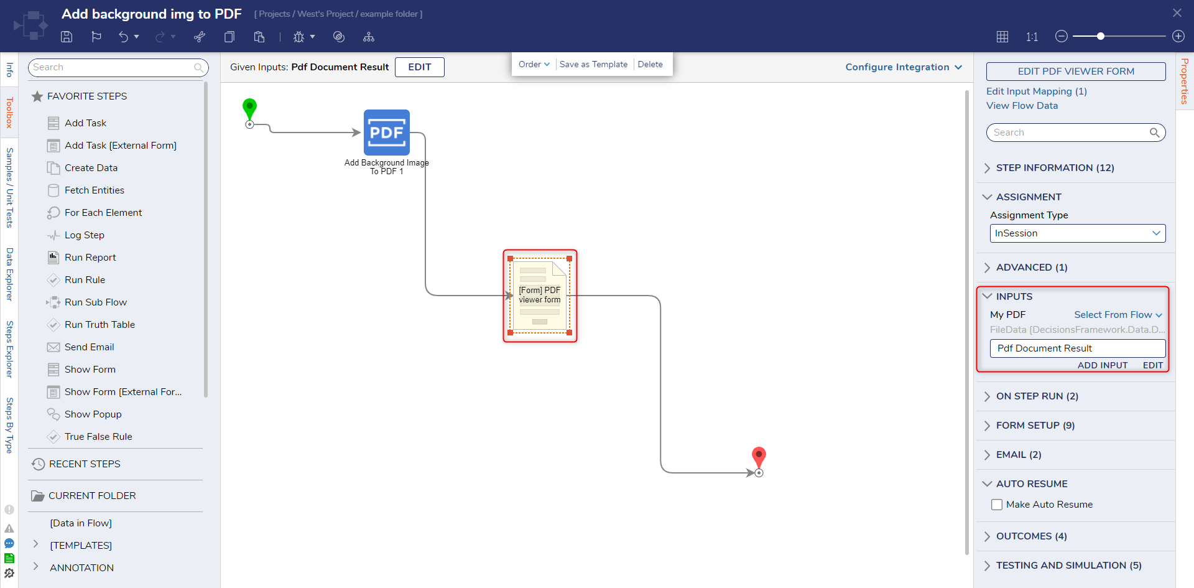Image resolution: width=1194 pixels, height=588 pixels.
Task: Click the Paste clipboard icon
Action: pyautogui.click(x=259, y=37)
